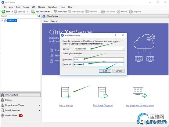Click the New Storage toolbar icon
This screenshot has height=127, width=169.
tap(70, 11)
